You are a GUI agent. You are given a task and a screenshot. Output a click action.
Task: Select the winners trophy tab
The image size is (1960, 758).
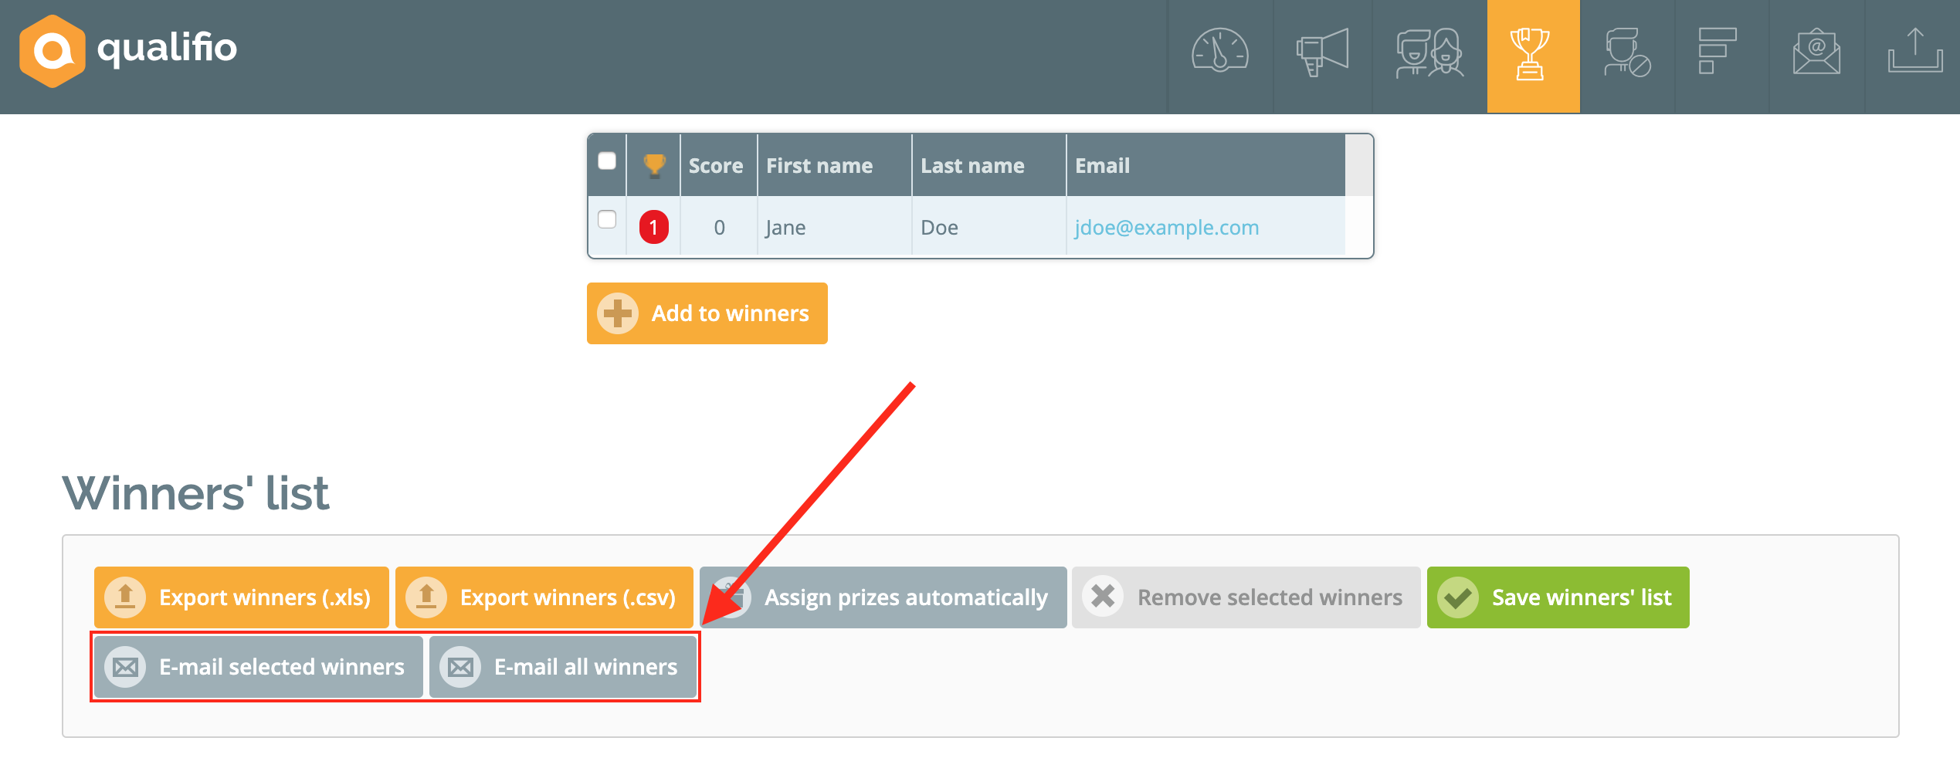pyautogui.click(x=1532, y=54)
